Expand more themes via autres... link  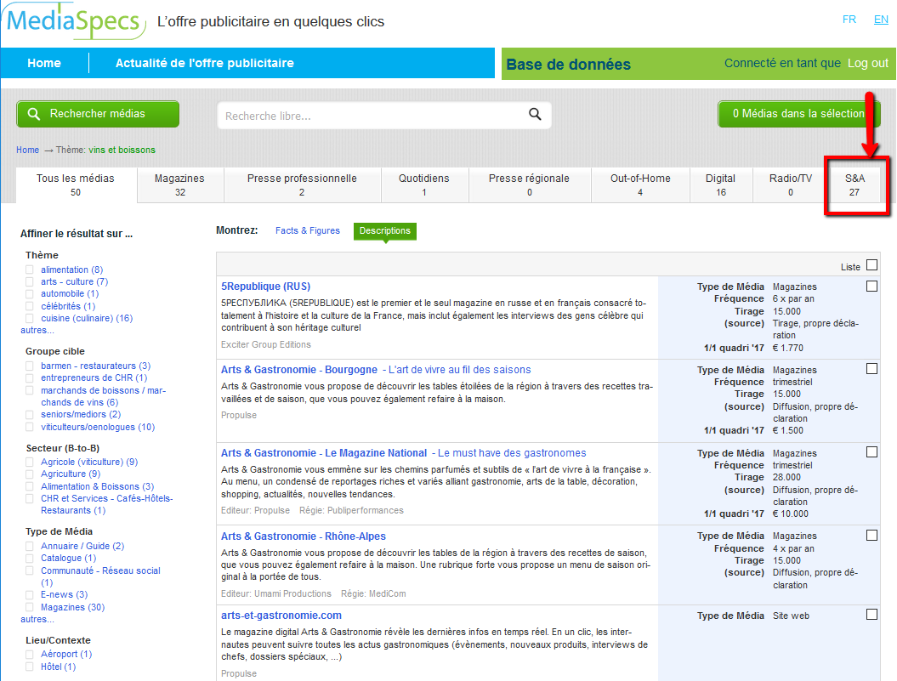pyautogui.click(x=37, y=330)
